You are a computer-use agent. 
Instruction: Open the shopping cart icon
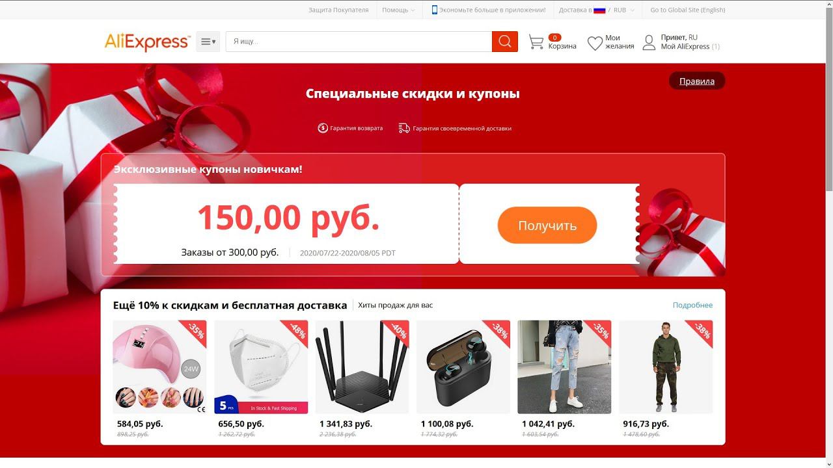[536, 42]
